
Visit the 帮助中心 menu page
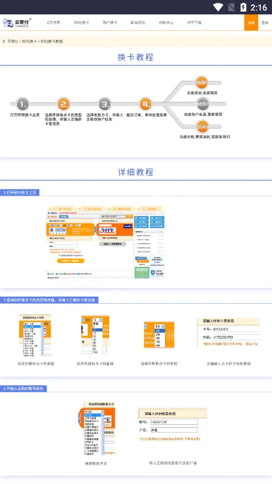166,23
